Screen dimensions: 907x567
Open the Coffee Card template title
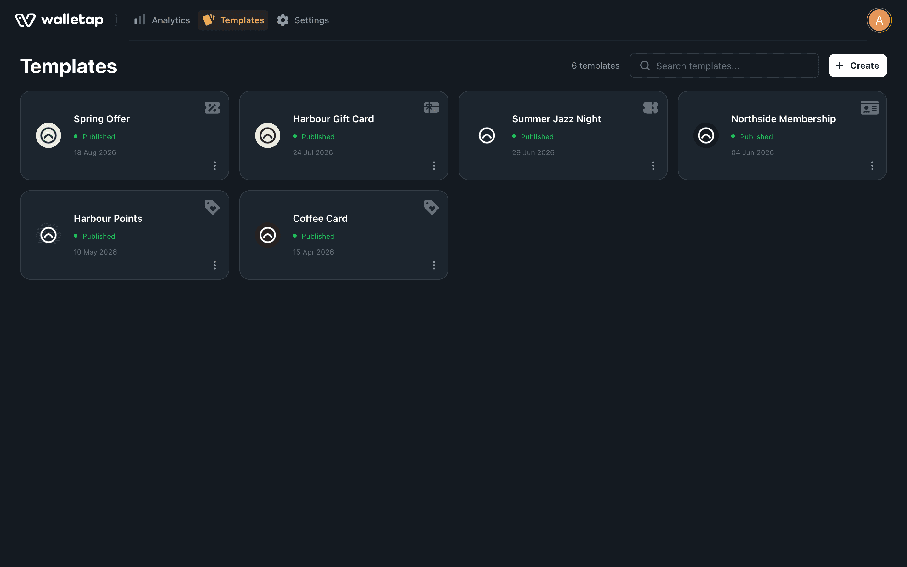click(320, 218)
